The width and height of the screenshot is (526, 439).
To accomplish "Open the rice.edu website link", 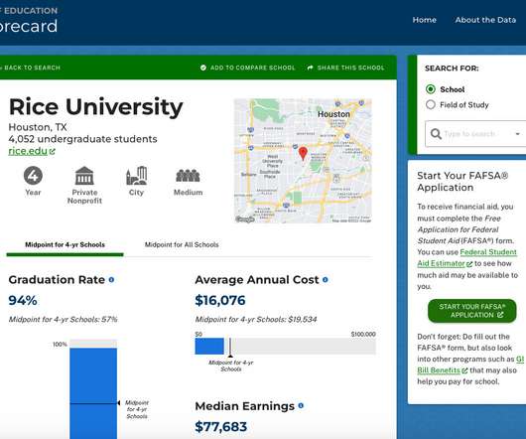I will [28, 151].
